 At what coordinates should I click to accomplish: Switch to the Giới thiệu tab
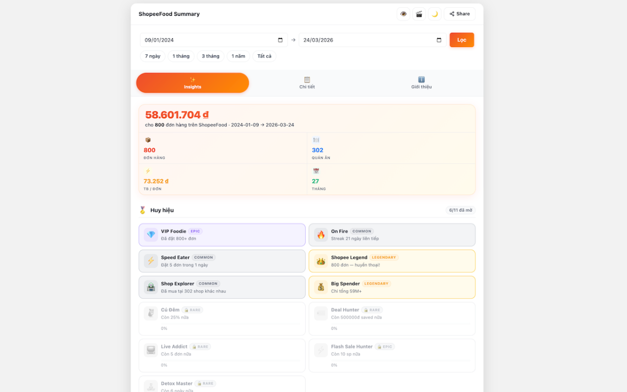(422, 83)
